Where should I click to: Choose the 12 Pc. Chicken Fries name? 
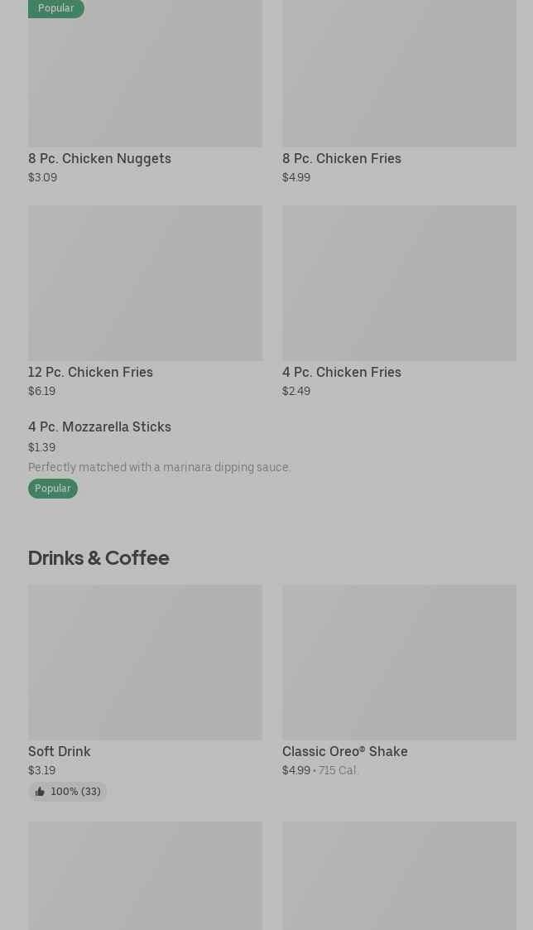click(90, 372)
